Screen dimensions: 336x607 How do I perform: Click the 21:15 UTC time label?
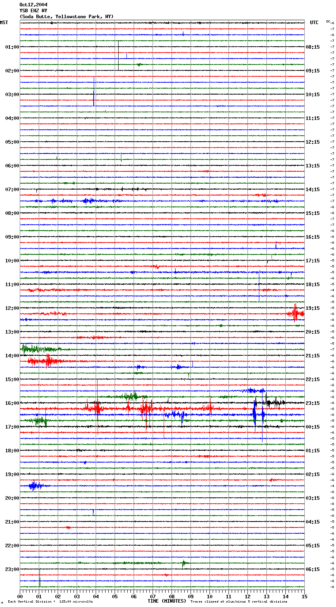coord(313,356)
